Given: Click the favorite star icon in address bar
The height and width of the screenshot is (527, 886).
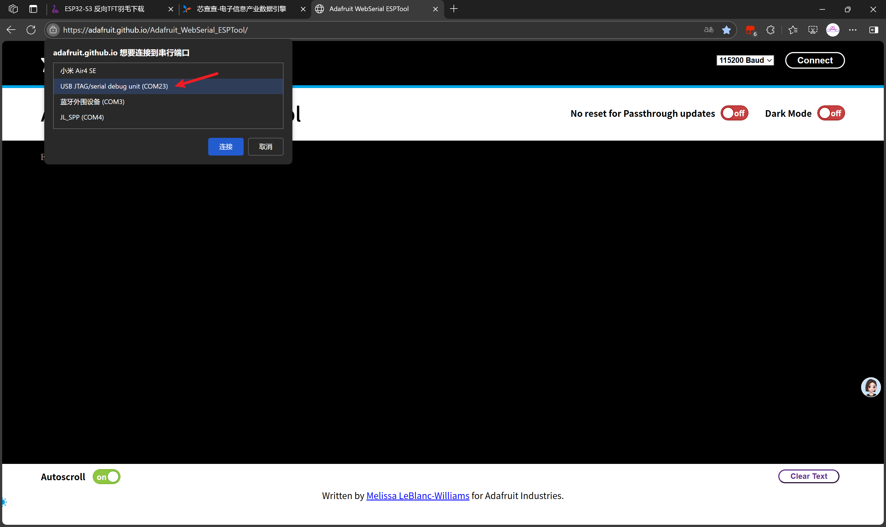Looking at the screenshot, I should point(726,30).
